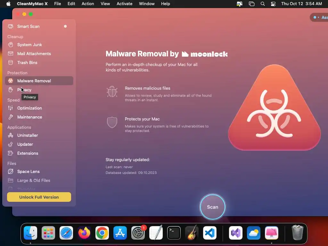328x246 pixels.
Task: Click the Uninstaller icon
Action: tap(11, 135)
